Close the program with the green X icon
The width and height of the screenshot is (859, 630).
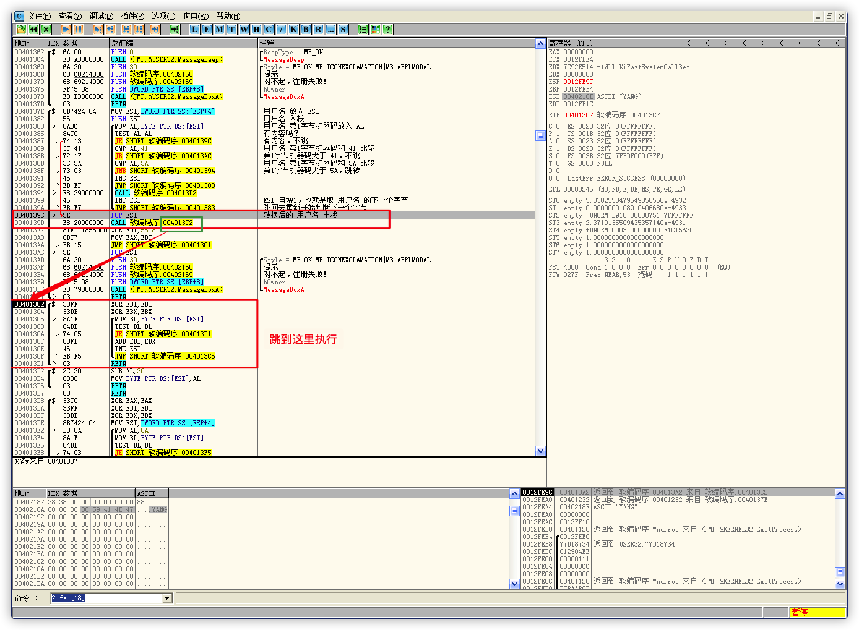[46, 29]
